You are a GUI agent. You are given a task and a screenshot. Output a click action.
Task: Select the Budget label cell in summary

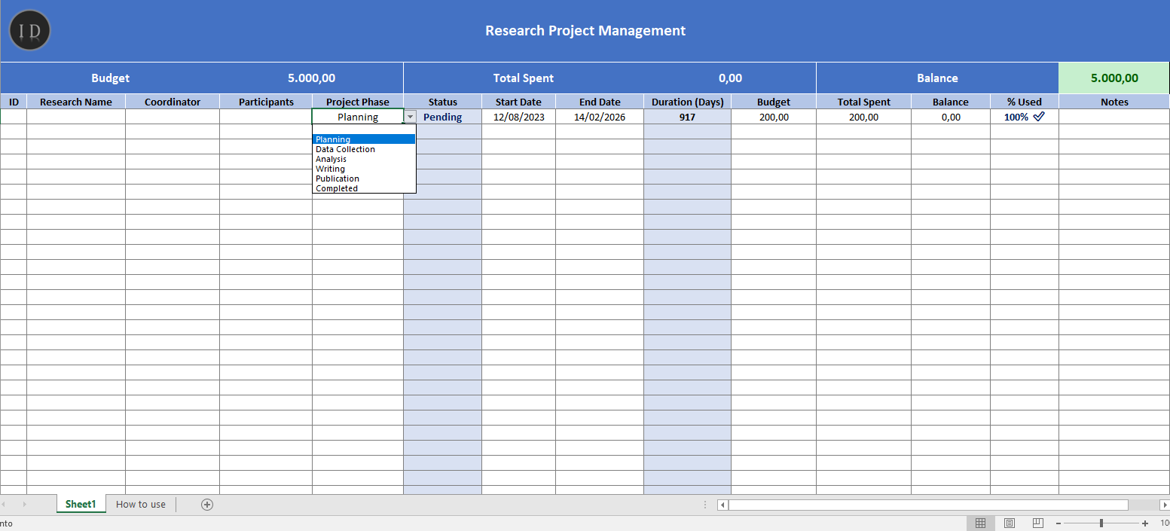(x=111, y=78)
